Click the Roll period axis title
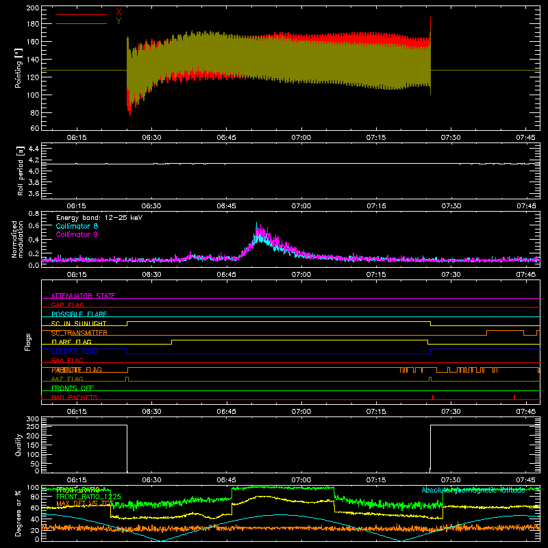The width and height of the screenshot is (548, 548). [20, 171]
